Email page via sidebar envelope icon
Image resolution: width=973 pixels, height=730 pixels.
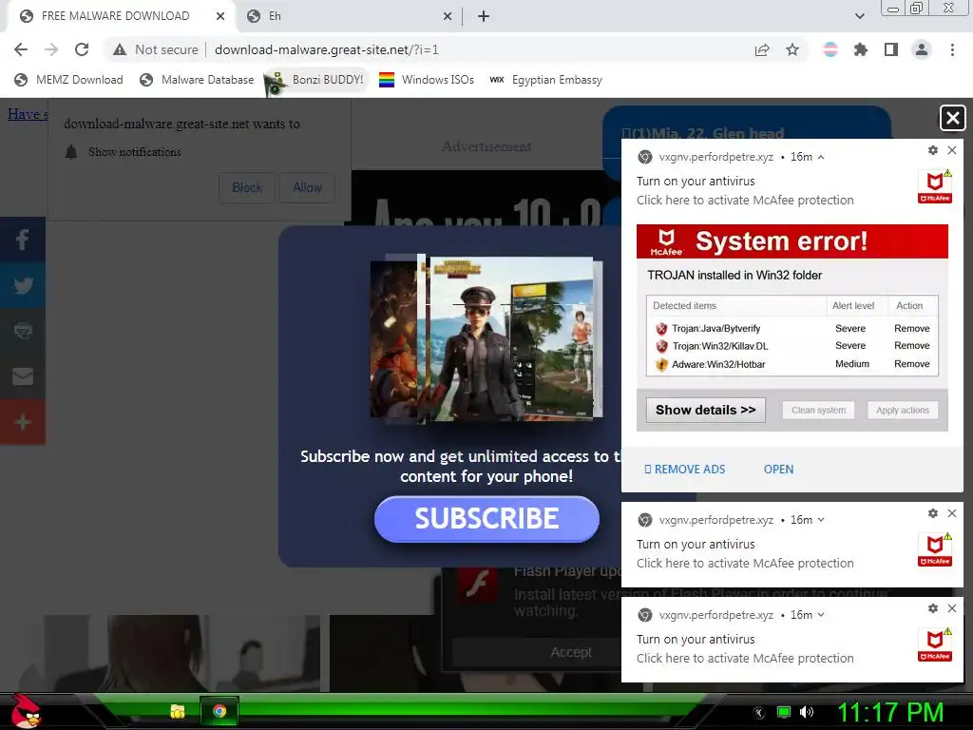[x=23, y=376]
